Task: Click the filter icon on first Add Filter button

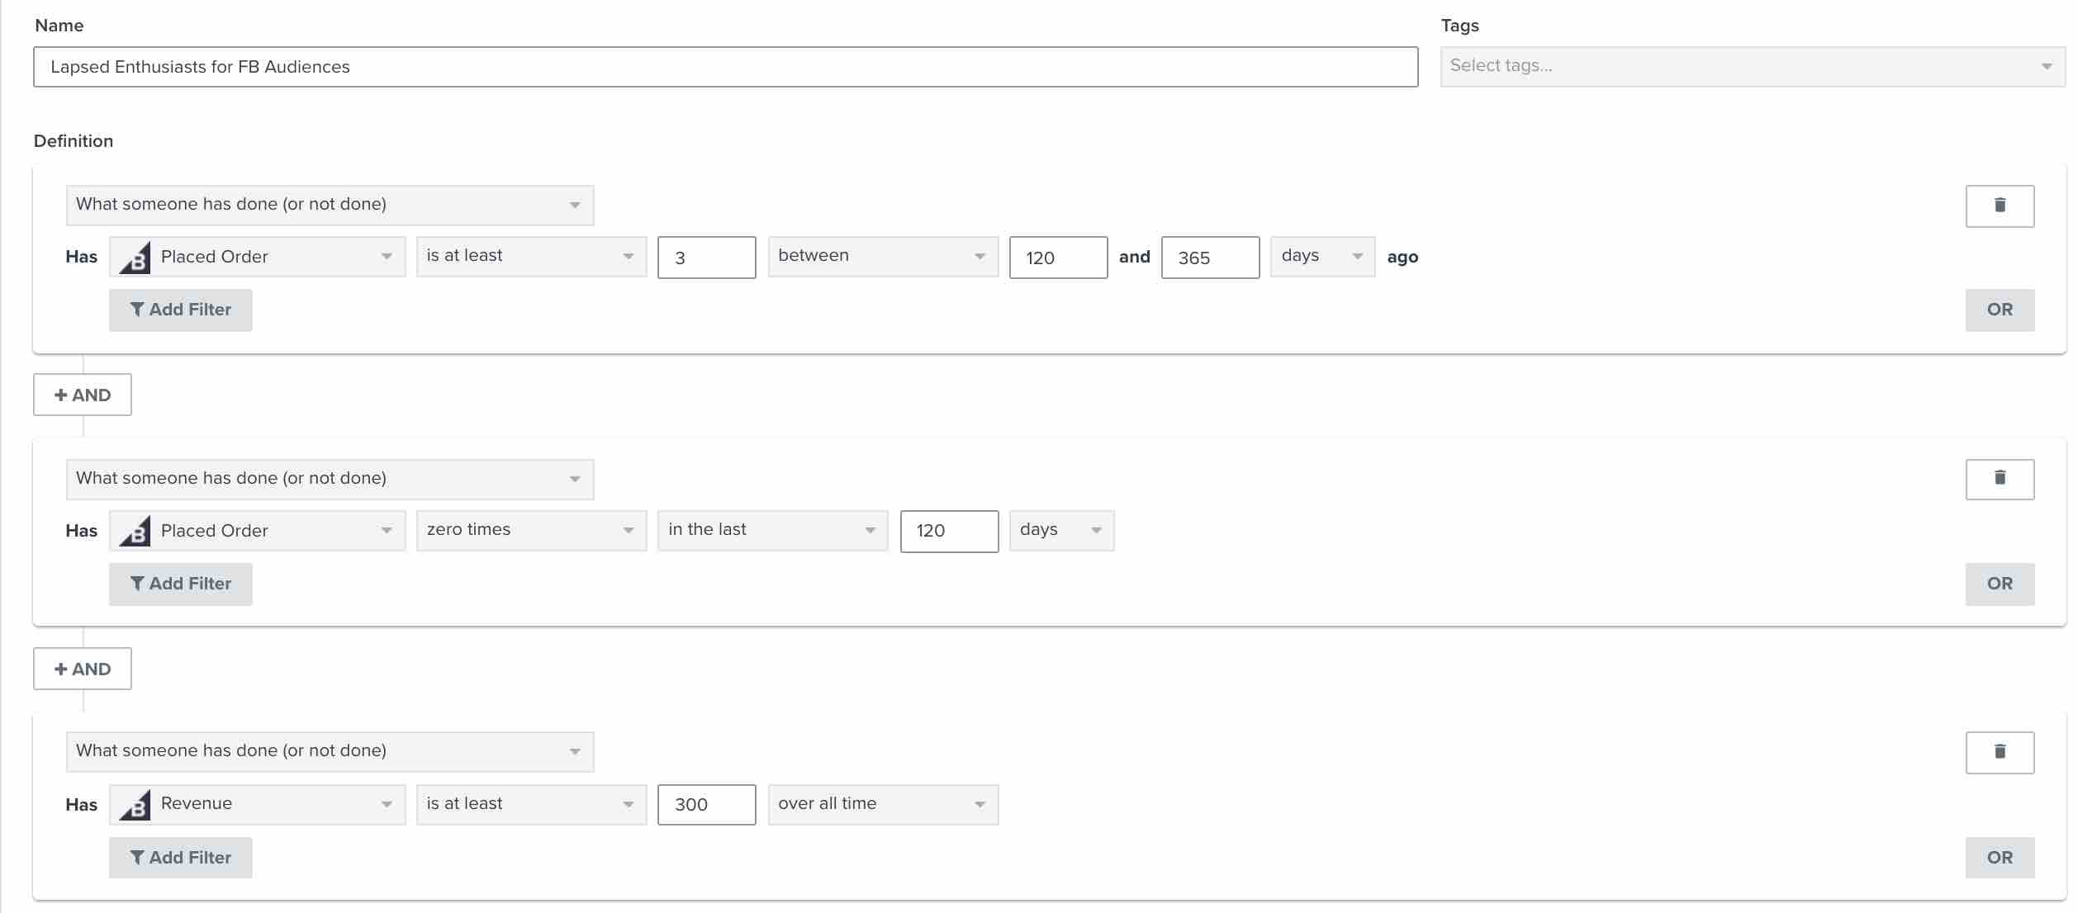Action: tap(134, 309)
